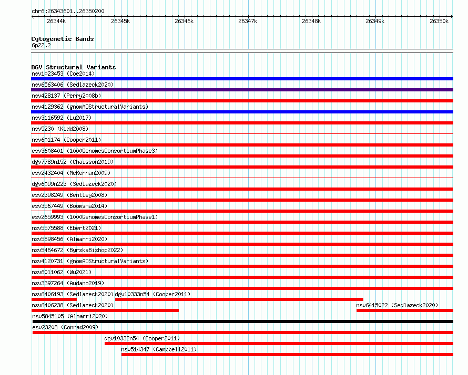Open nsv5845105 (Almarri2020) variant label
The image size is (468, 375).
(x=70, y=316)
